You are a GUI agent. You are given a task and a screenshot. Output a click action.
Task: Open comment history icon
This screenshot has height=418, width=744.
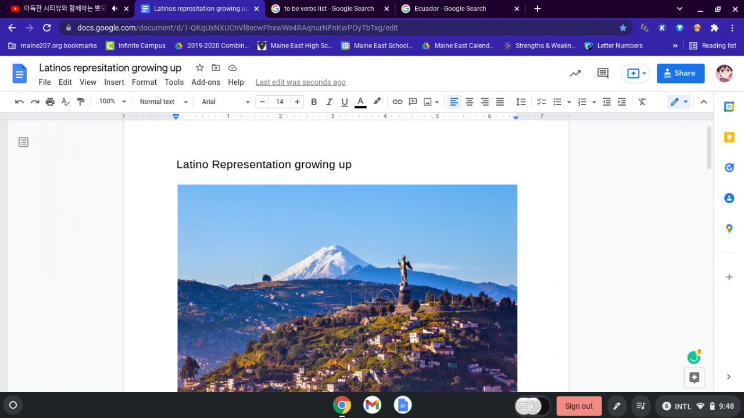click(603, 73)
